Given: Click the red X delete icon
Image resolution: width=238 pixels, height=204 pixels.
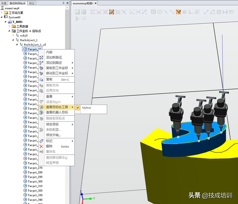Looking at the screenshot, I should (x=41, y=146).
